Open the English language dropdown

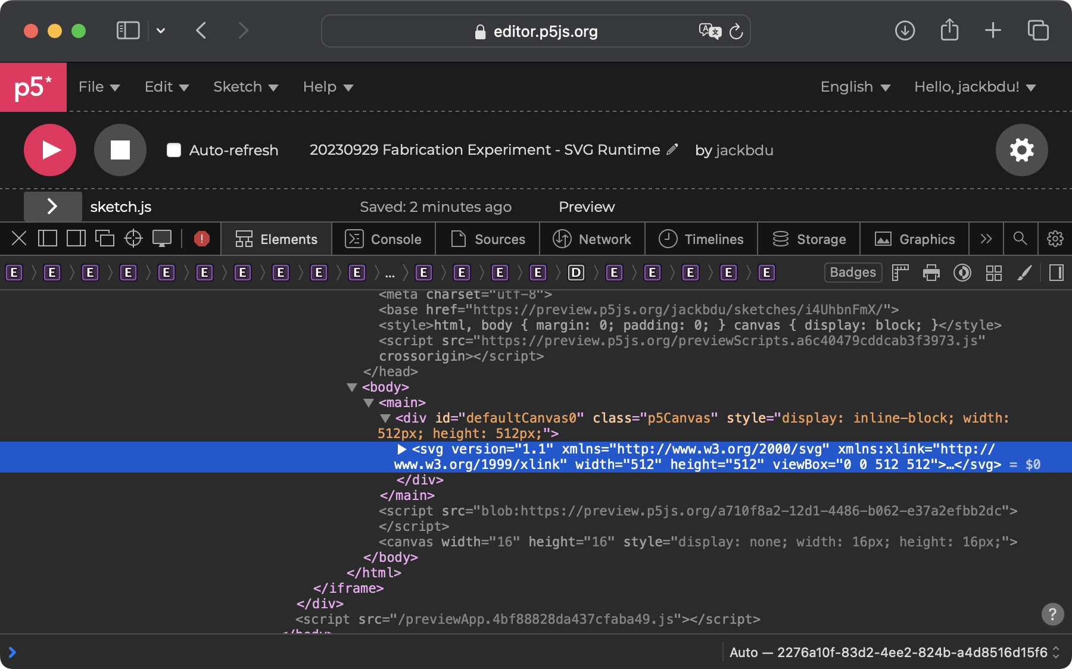click(x=855, y=87)
